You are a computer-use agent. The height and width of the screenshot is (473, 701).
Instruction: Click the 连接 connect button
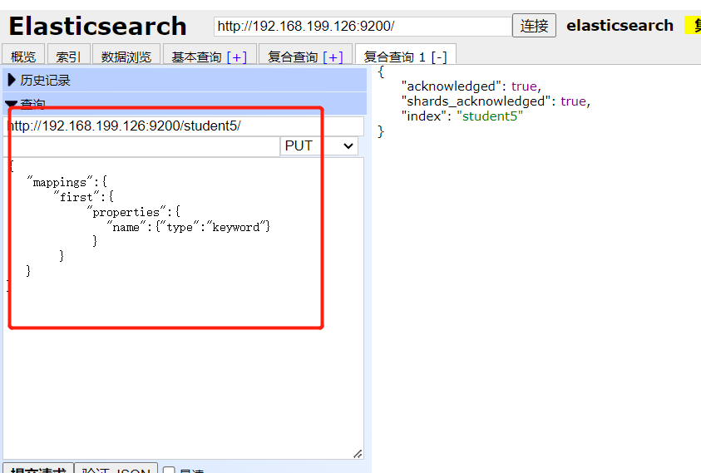click(534, 26)
